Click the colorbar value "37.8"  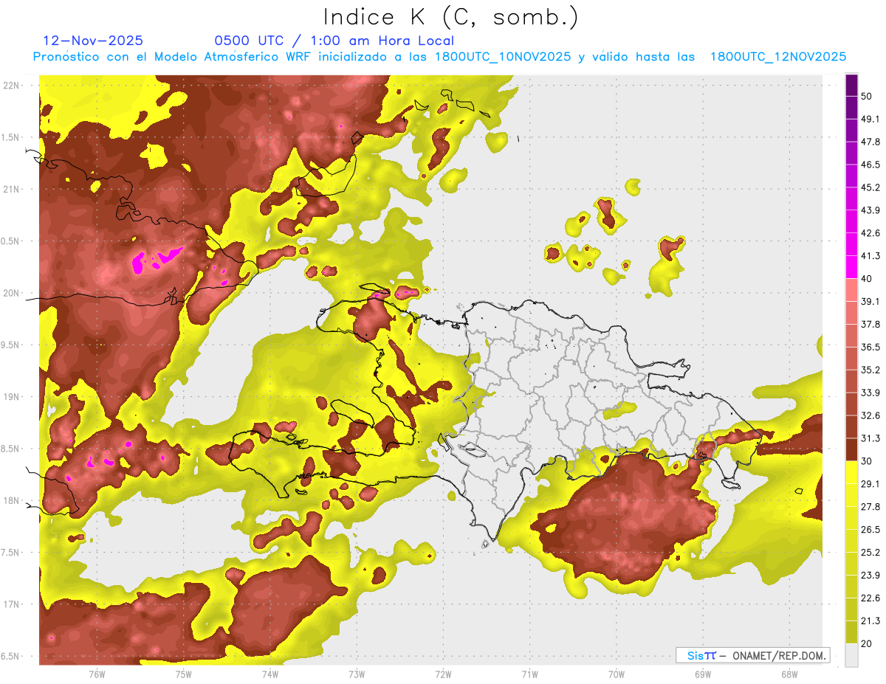(x=870, y=325)
